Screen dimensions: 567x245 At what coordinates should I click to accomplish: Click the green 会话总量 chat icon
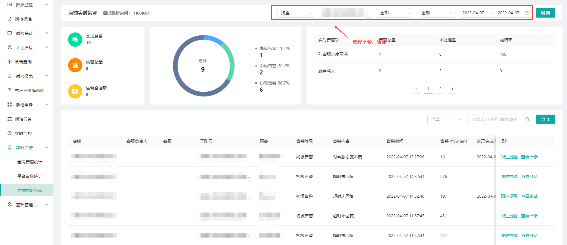click(x=75, y=40)
